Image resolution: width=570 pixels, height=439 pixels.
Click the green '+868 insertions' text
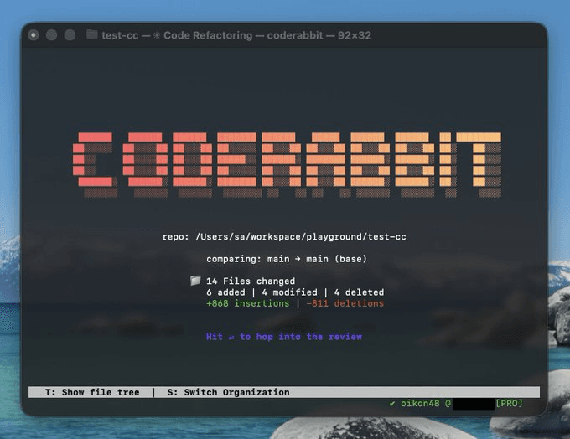coord(248,303)
